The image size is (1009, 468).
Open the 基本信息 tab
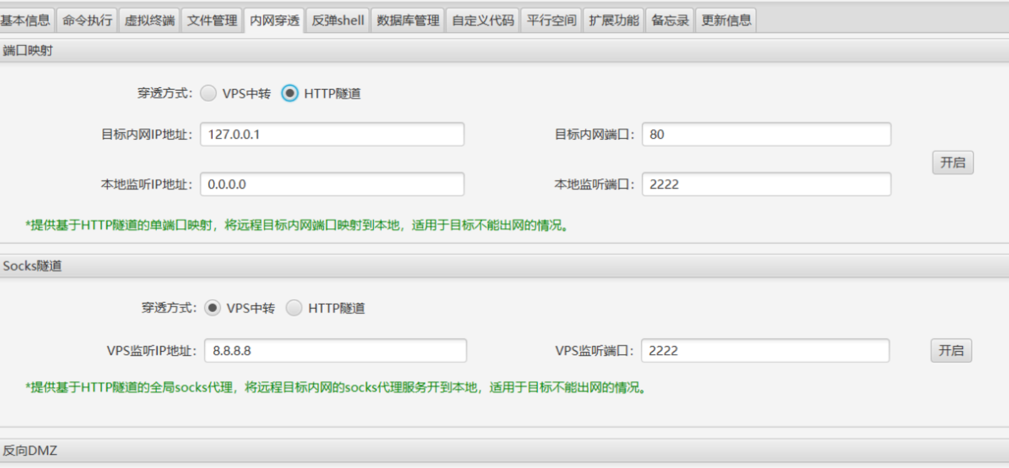tap(25, 20)
